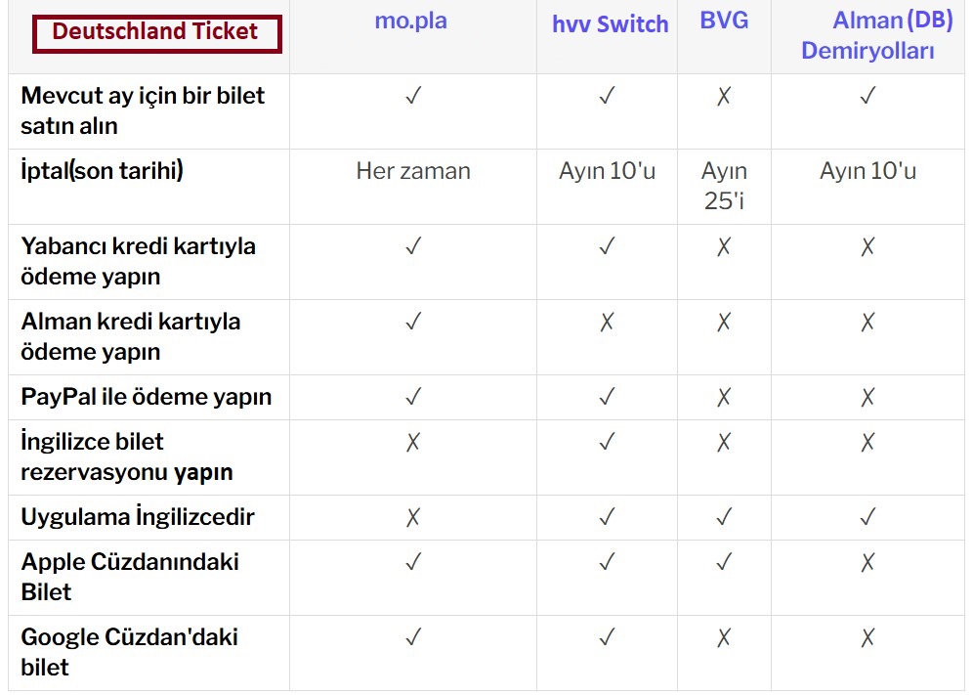
Task: Click the 'İptal(son tarihi)' row label
Action: [x=102, y=171]
